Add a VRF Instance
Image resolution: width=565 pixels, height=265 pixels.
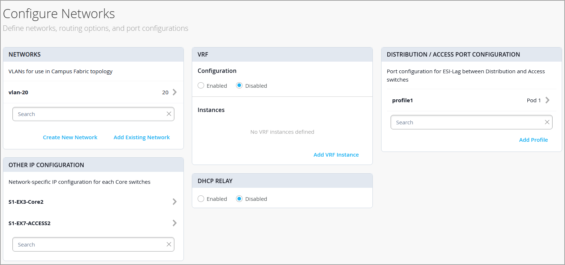(336, 155)
